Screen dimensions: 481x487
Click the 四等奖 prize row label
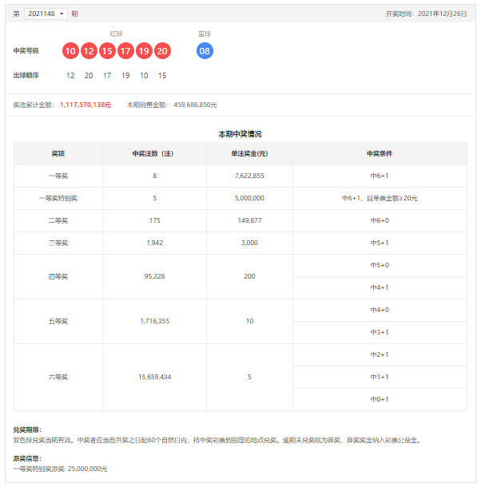click(58, 276)
